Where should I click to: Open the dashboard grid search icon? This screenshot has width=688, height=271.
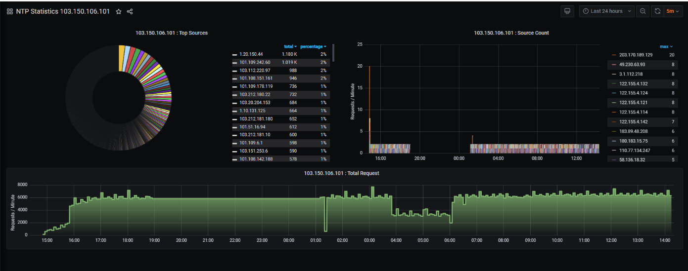click(x=10, y=11)
